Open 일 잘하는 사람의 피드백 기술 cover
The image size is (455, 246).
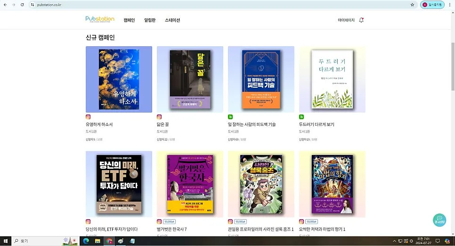(x=261, y=79)
